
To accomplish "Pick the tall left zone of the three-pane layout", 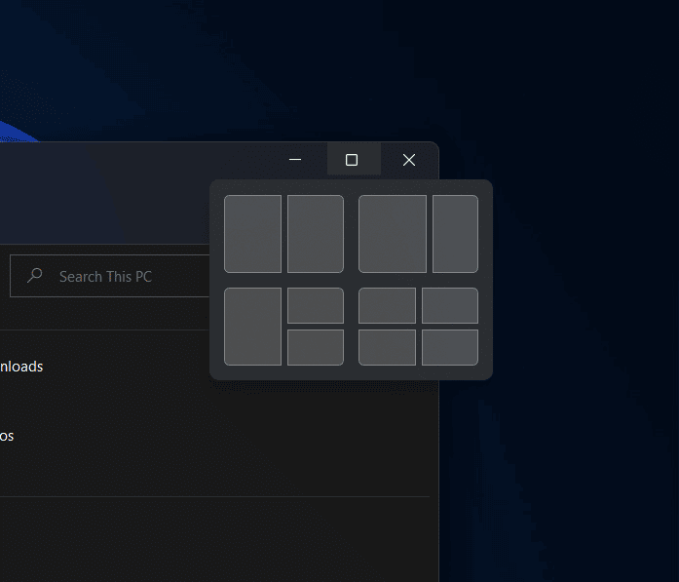I will tap(253, 327).
